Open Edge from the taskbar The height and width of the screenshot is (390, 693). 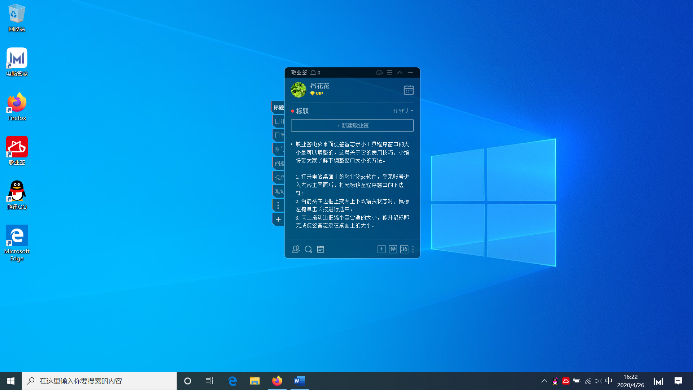(x=232, y=381)
